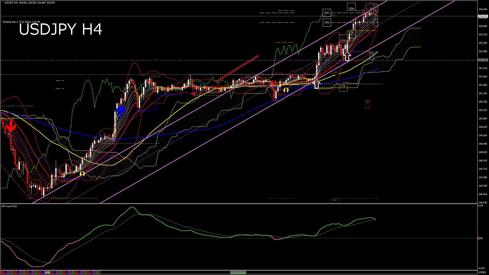489x275 pixels.
Task: Click the 153.720 price scale value
Action: [483, 35]
